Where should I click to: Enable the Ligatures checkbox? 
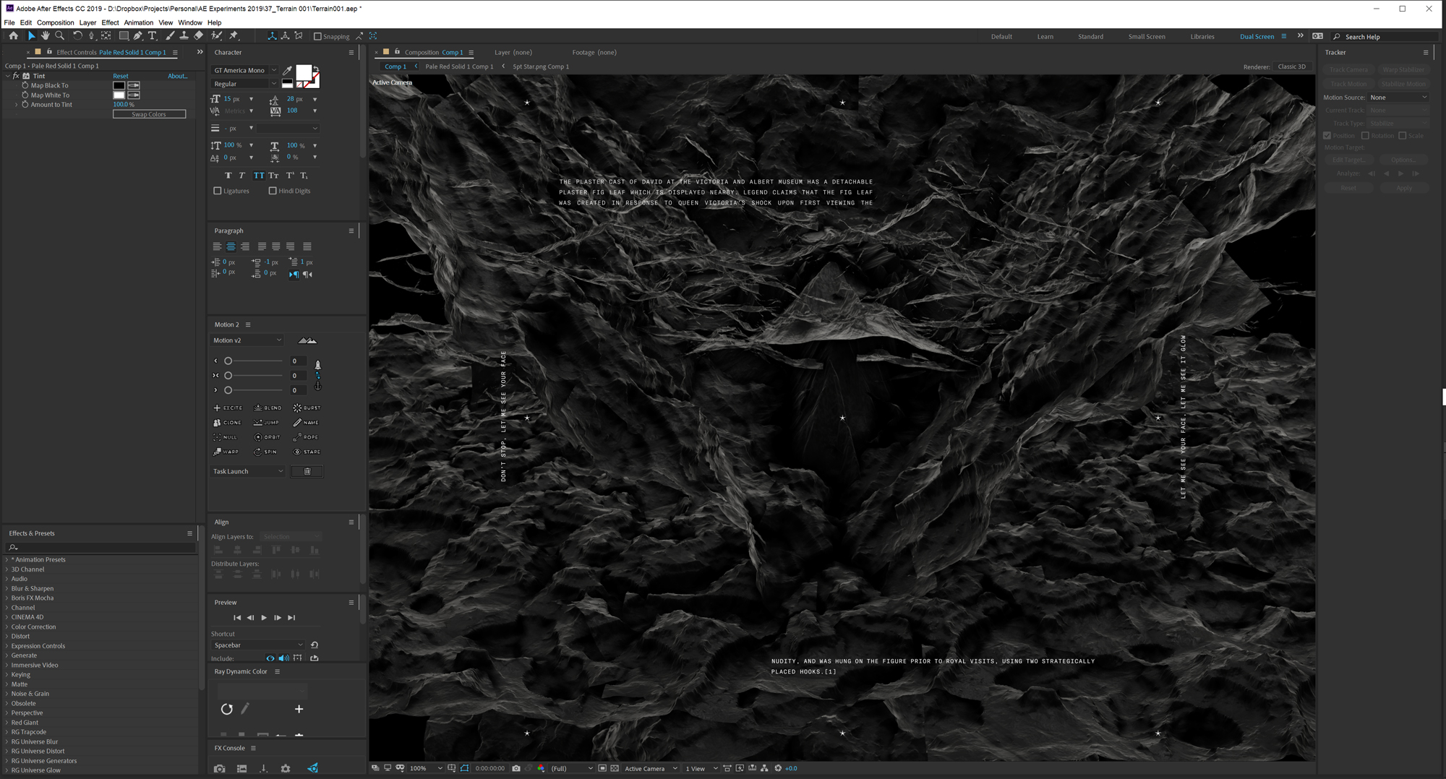pos(218,191)
